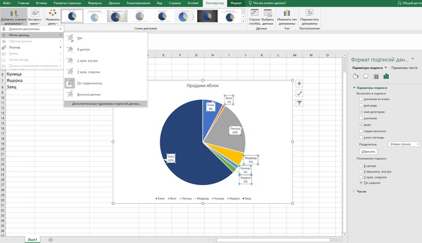
Task: Click Switch Row/Column in the ribbon
Action: pos(254,15)
